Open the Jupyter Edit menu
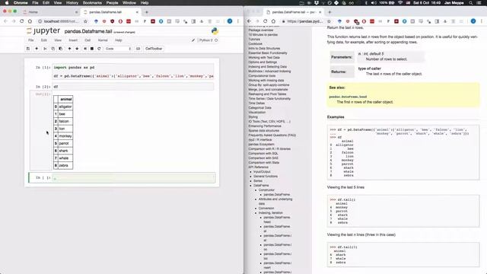 point(44,40)
